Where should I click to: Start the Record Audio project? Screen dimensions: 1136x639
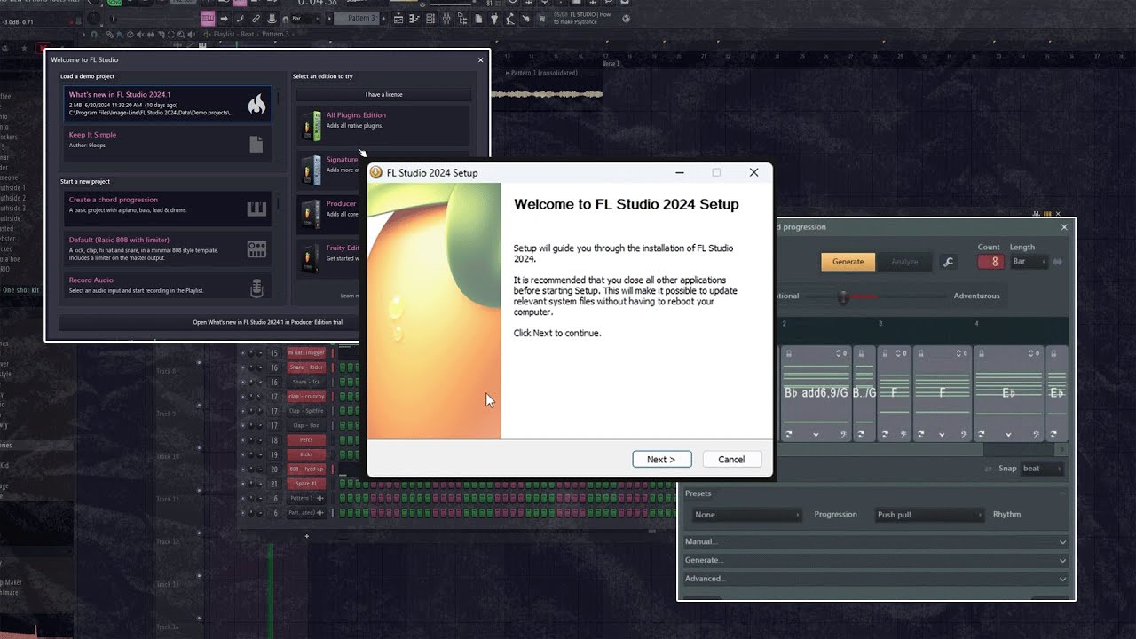click(168, 286)
